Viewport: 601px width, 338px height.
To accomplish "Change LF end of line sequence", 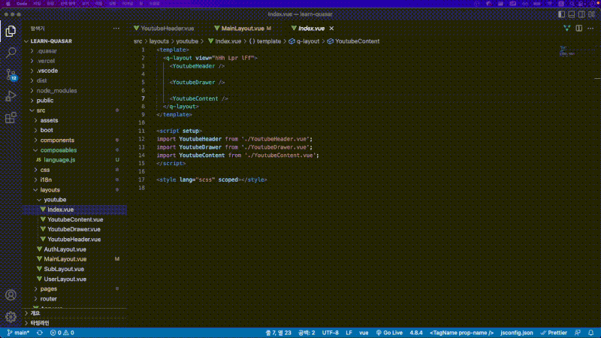I will 349,333.
